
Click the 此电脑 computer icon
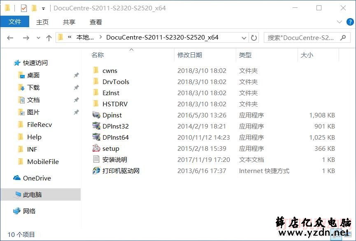18,194
